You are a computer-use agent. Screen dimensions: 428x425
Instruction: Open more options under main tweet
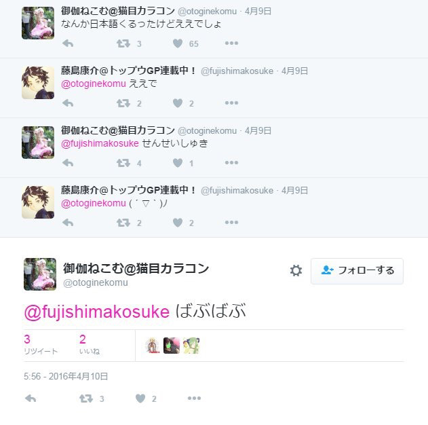[x=194, y=399]
